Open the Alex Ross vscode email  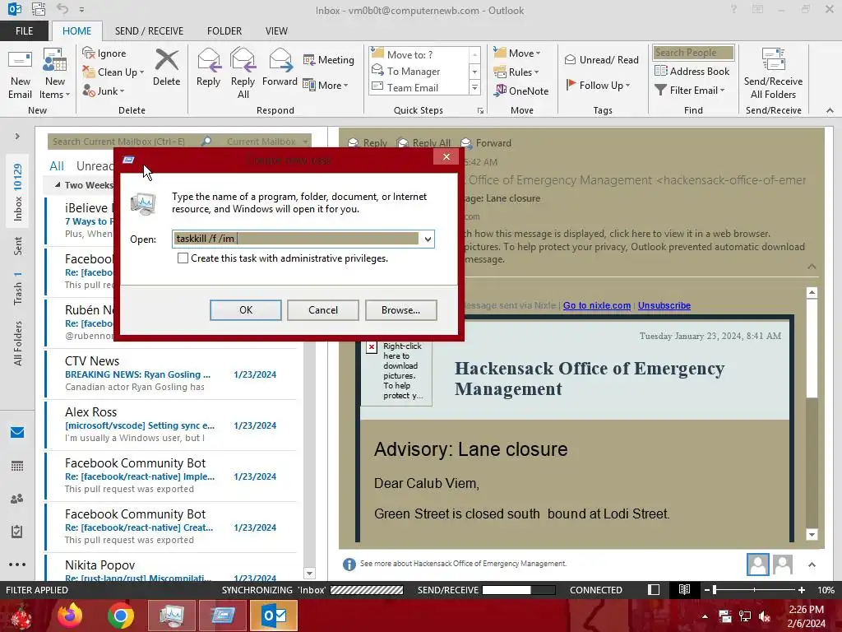coord(171,425)
